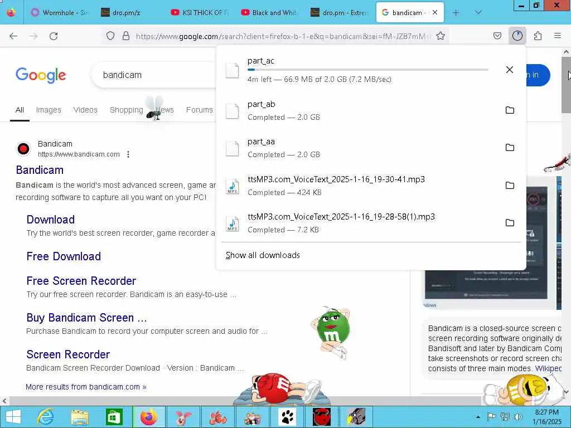Click the part_ab download entry
The image size is (571, 428).
coord(371,110)
